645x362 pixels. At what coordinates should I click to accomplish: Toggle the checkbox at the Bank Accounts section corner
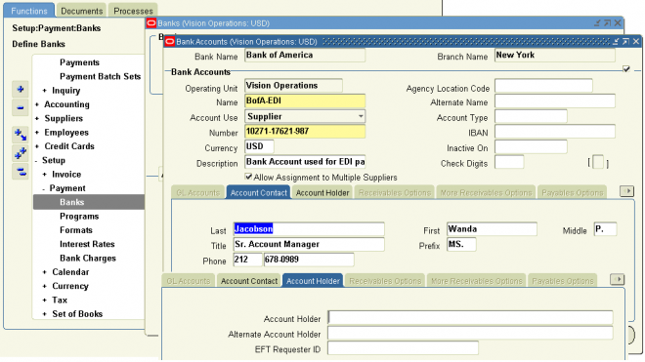pos(626,68)
